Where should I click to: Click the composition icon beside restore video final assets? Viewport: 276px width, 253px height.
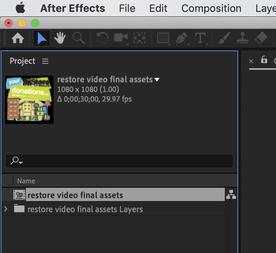click(x=19, y=195)
